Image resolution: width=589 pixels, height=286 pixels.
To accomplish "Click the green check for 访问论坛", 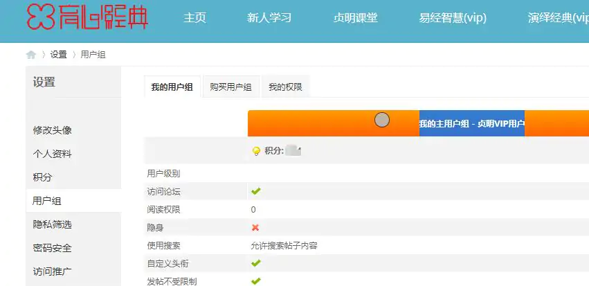I will click(256, 191).
